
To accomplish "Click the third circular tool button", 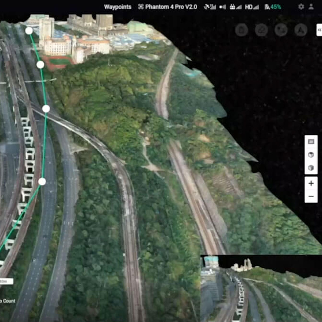I will pos(281,30).
